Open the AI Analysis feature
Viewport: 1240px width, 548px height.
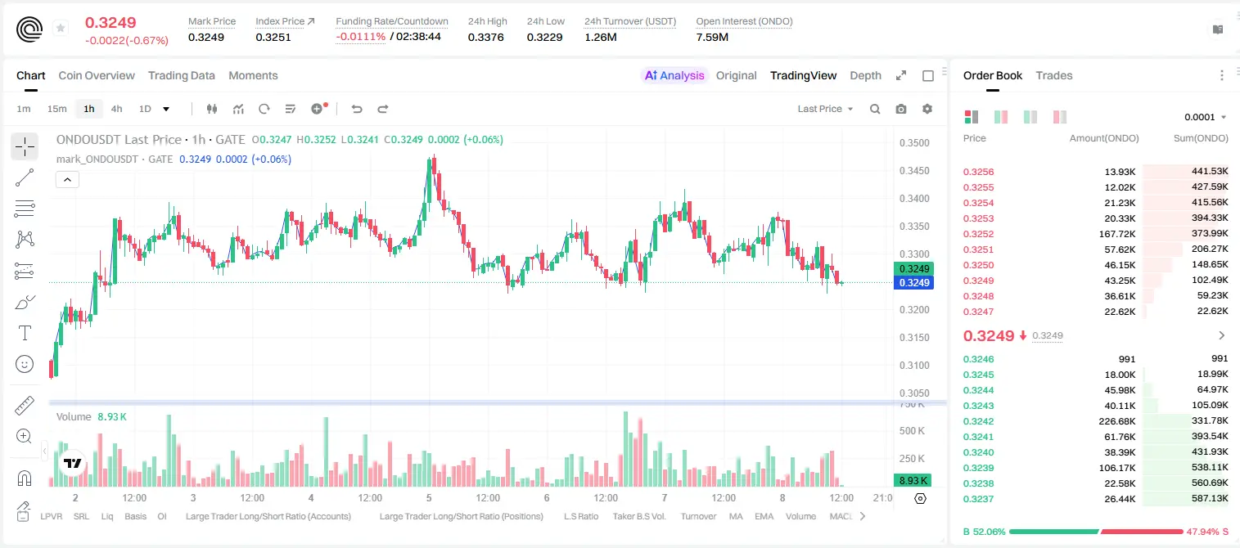click(674, 75)
